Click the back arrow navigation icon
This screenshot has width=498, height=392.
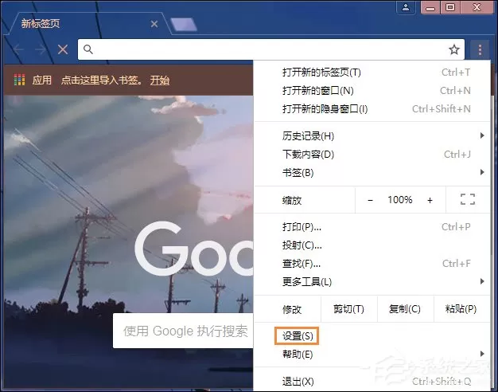[x=18, y=49]
